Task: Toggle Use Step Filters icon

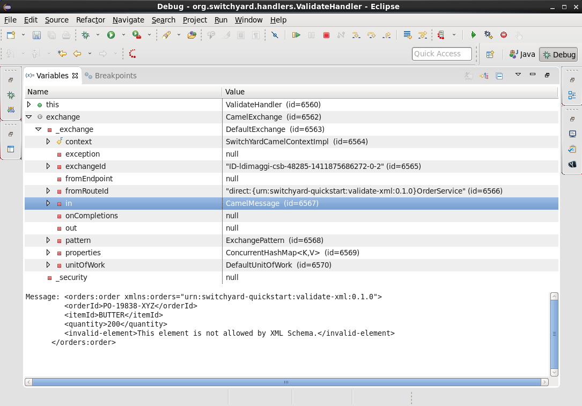Action: pyautogui.click(x=422, y=35)
